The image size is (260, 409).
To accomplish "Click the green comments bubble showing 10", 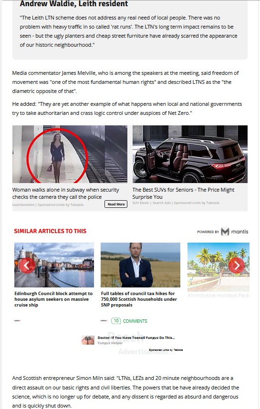I will 116,321.
